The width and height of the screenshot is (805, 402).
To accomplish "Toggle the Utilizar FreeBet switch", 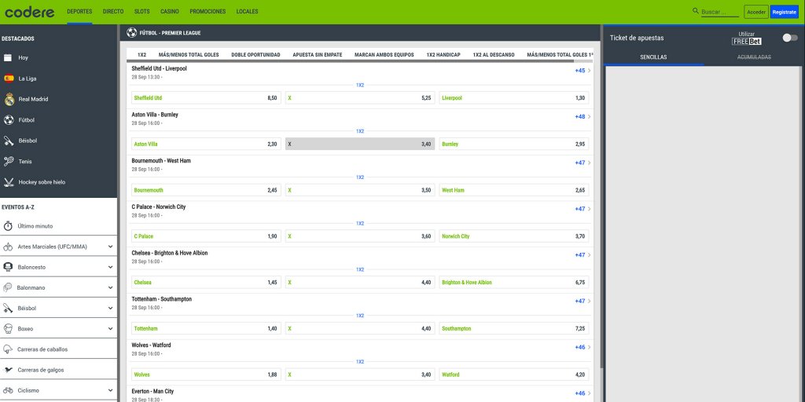I will (x=789, y=38).
